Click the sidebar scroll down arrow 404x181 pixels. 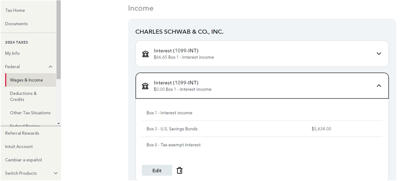pyautogui.click(x=59, y=124)
